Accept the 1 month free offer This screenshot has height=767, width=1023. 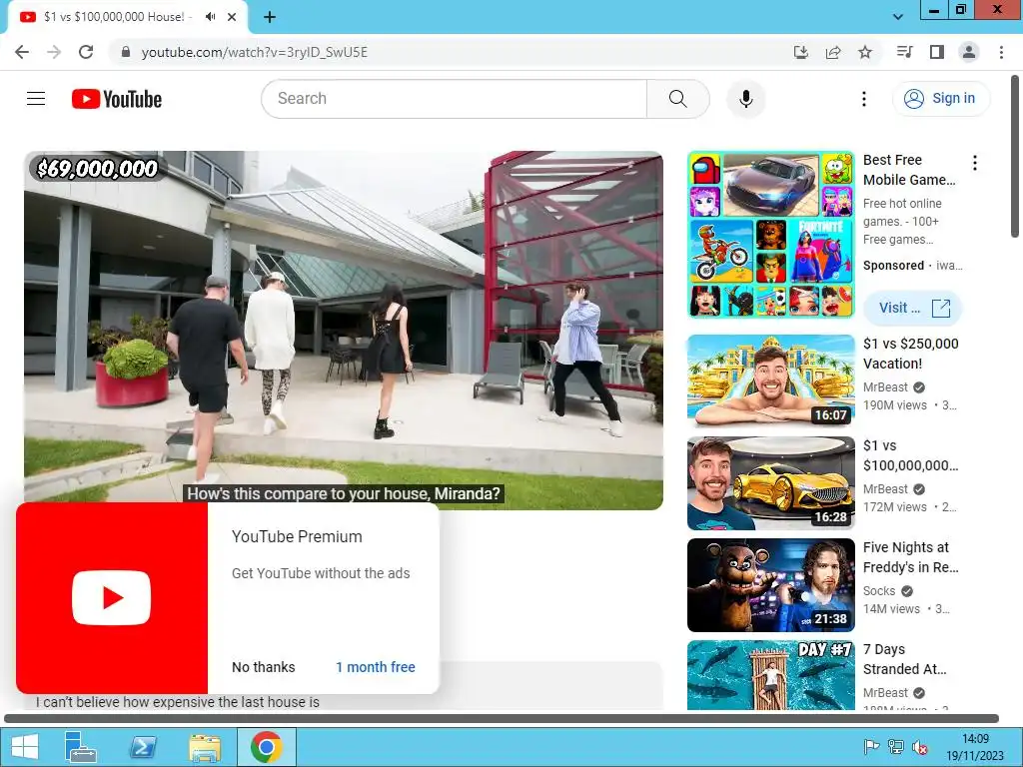click(376, 667)
